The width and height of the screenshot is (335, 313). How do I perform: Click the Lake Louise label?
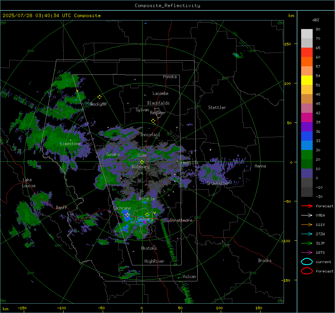tap(29, 183)
